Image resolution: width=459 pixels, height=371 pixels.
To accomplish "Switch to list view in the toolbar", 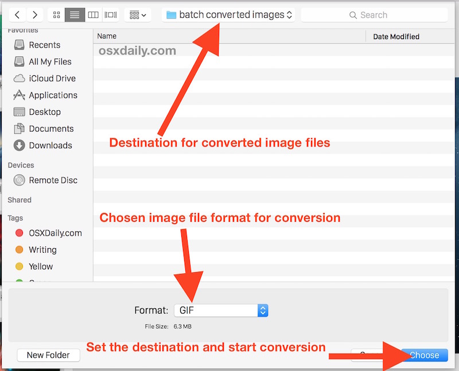I will pyautogui.click(x=75, y=14).
